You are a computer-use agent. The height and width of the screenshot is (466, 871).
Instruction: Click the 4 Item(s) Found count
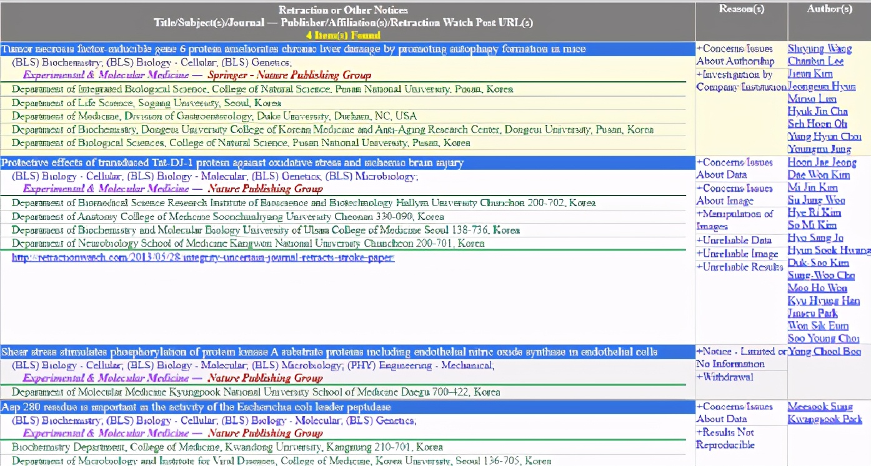tap(343, 35)
